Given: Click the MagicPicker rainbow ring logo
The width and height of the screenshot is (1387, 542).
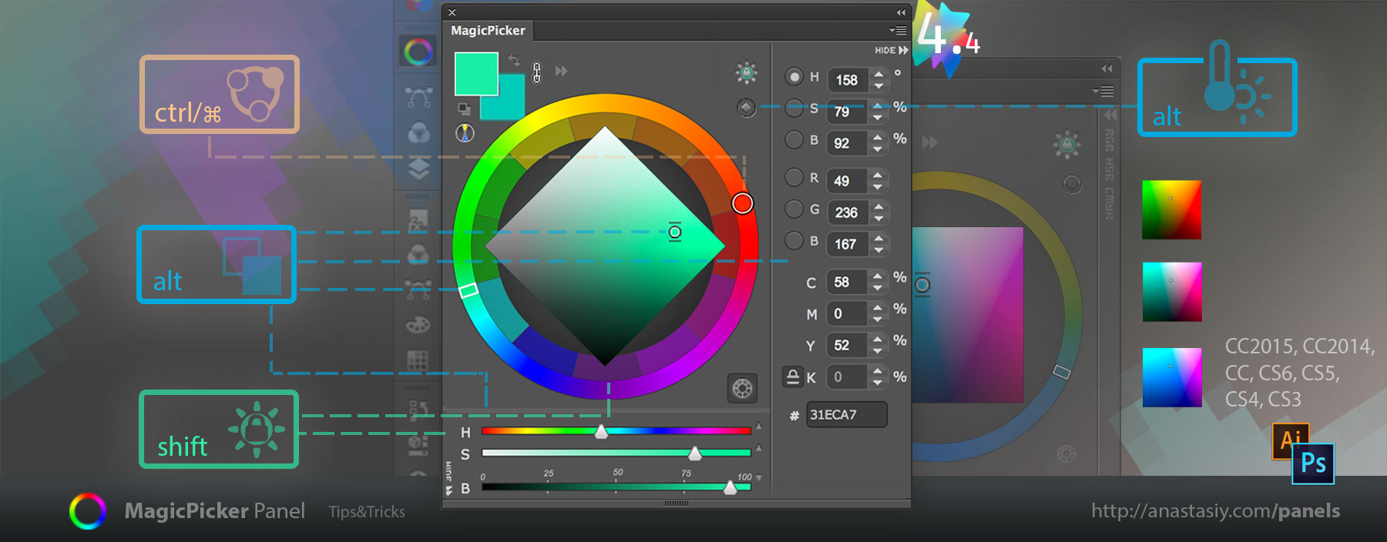Looking at the screenshot, I should (88, 511).
